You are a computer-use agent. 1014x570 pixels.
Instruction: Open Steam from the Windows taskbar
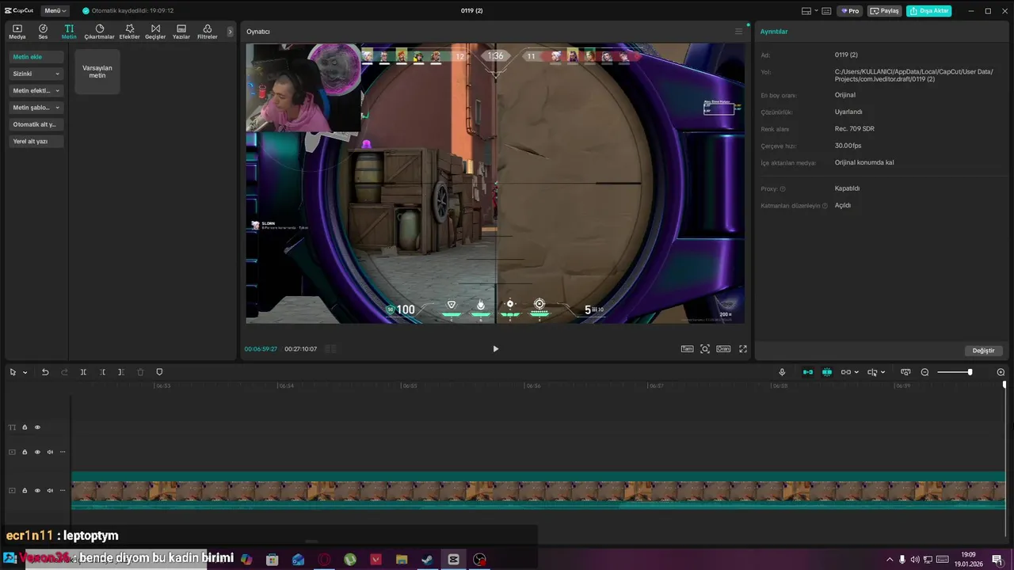[427, 559]
